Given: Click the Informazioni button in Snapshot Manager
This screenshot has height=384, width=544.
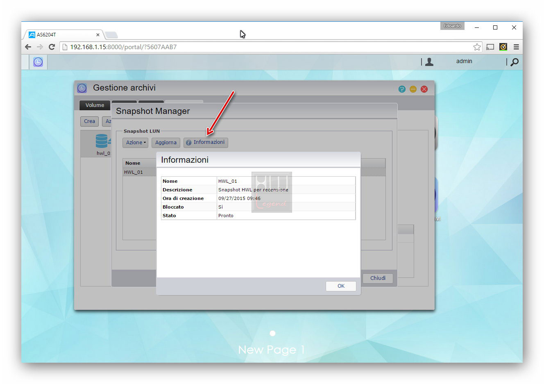Looking at the screenshot, I should tap(206, 142).
